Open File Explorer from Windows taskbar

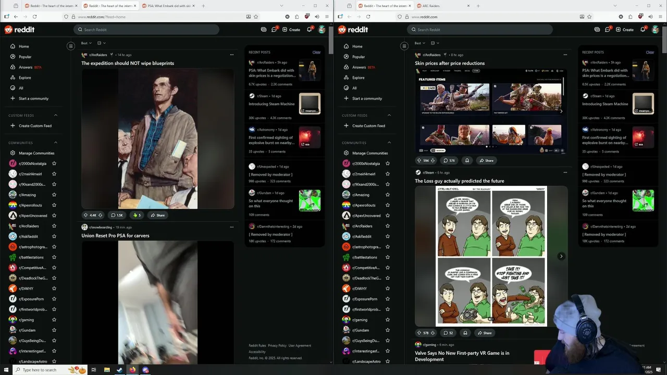click(x=107, y=370)
